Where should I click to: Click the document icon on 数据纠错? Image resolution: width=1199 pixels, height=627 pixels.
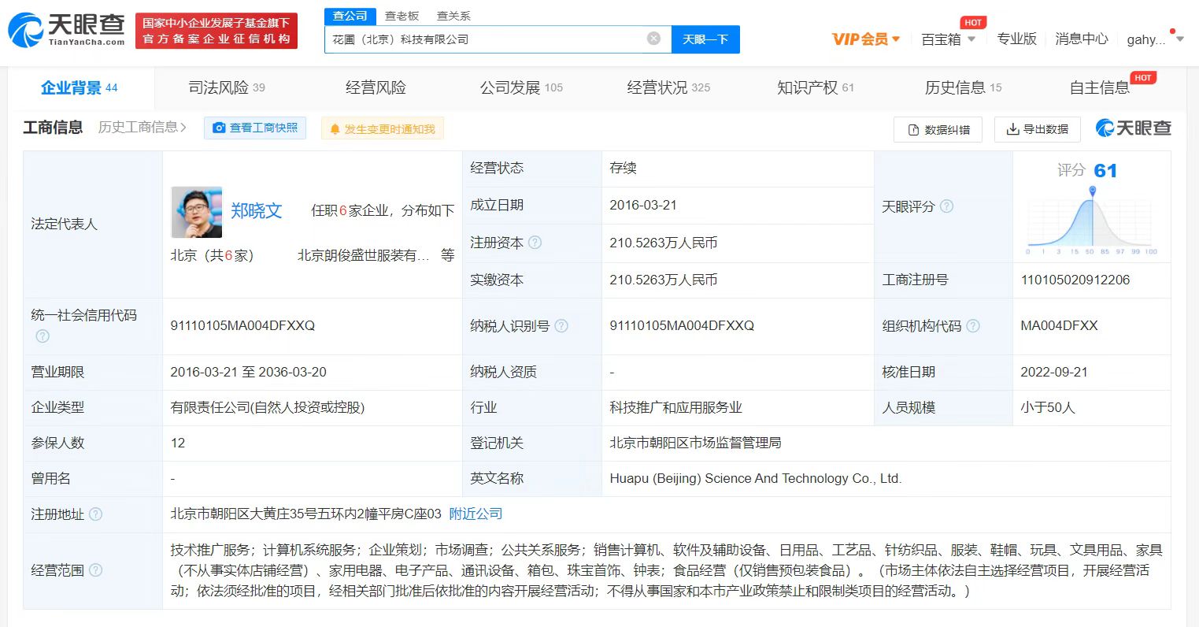[x=914, y=130]
